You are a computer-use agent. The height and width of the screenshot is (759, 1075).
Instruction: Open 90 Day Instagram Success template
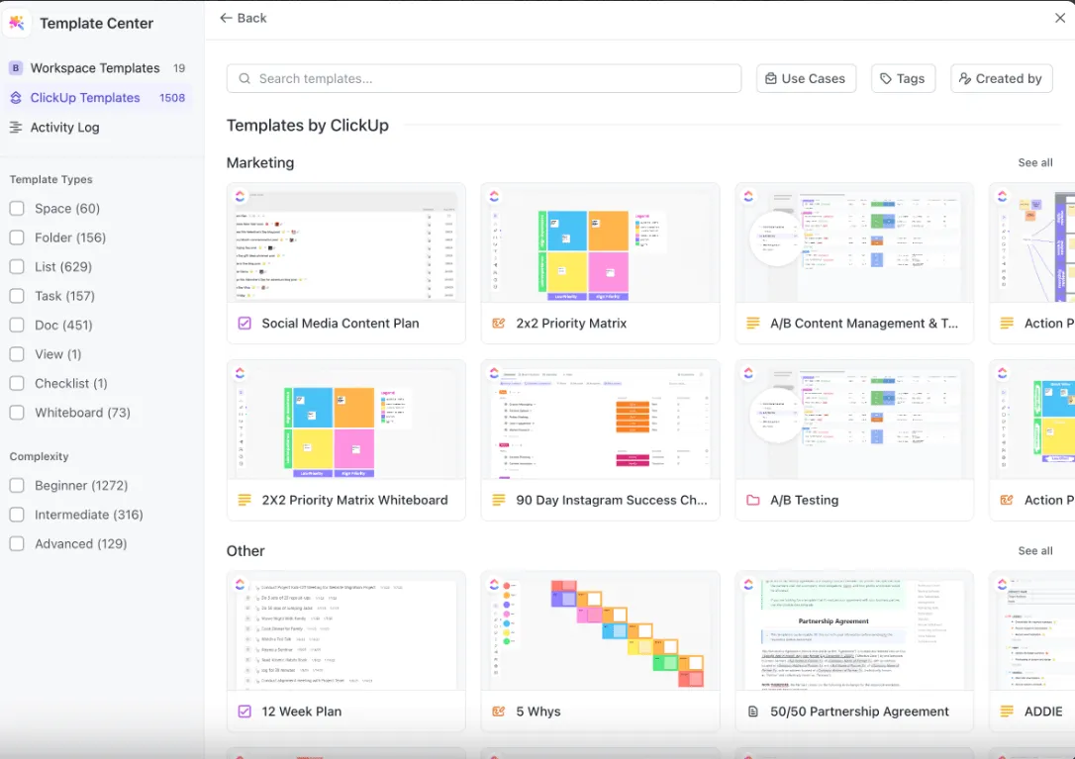[600, 440]
